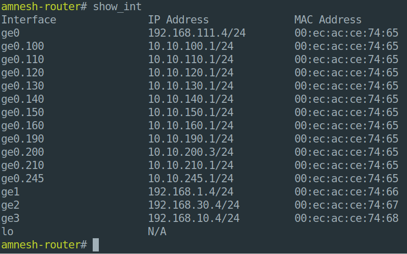Screen dimensions: 407x254
Task: Click the ge0.245 interface name
Action: pyautogui.click(x=22, y=179)
